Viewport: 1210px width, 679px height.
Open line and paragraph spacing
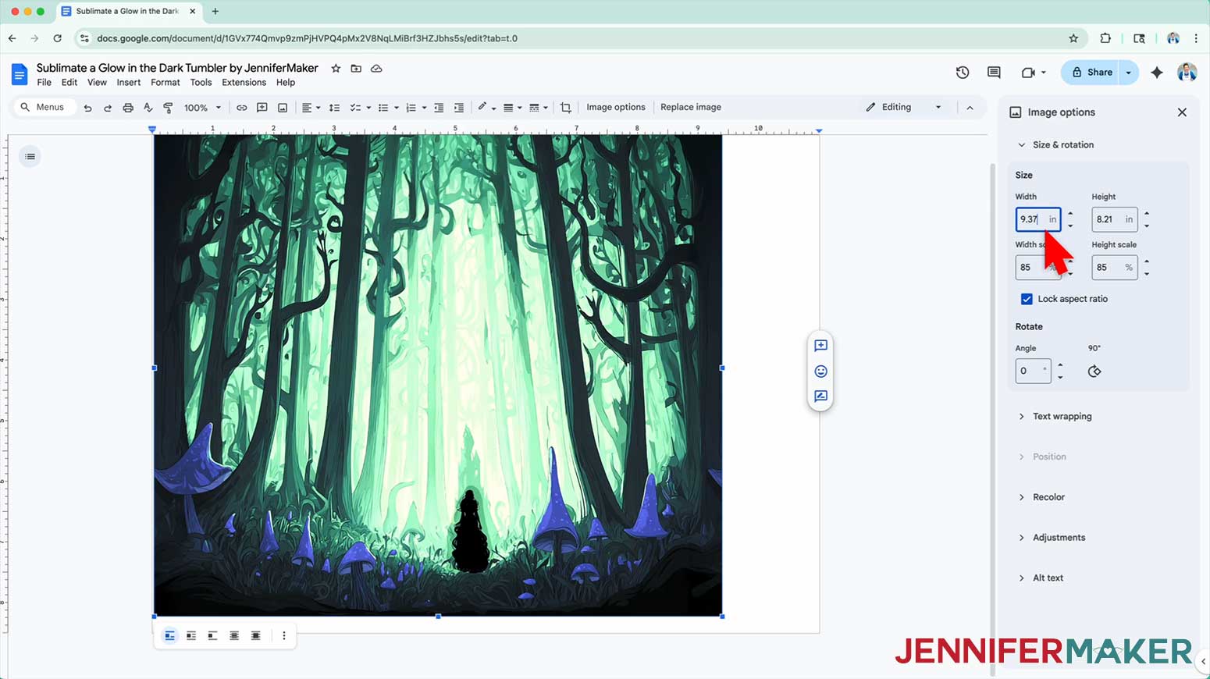[334, 108]
